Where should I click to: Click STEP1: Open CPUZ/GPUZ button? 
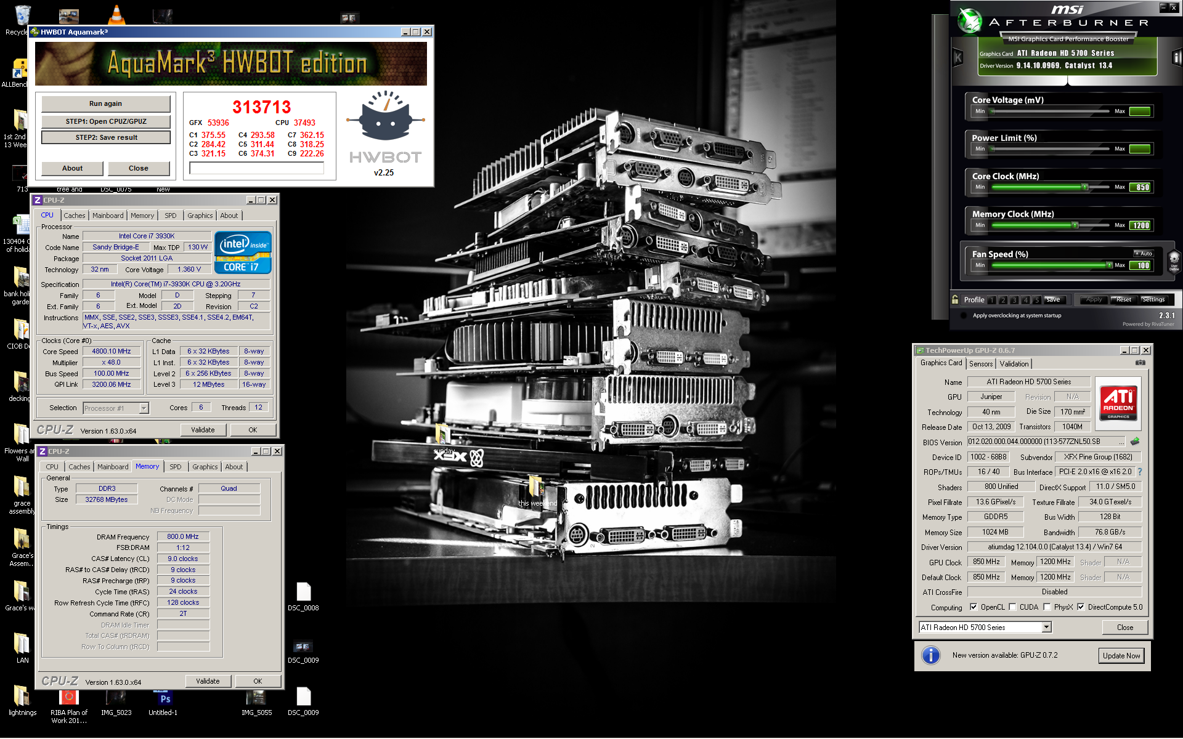pyautogui.click(x=105, y=121)
